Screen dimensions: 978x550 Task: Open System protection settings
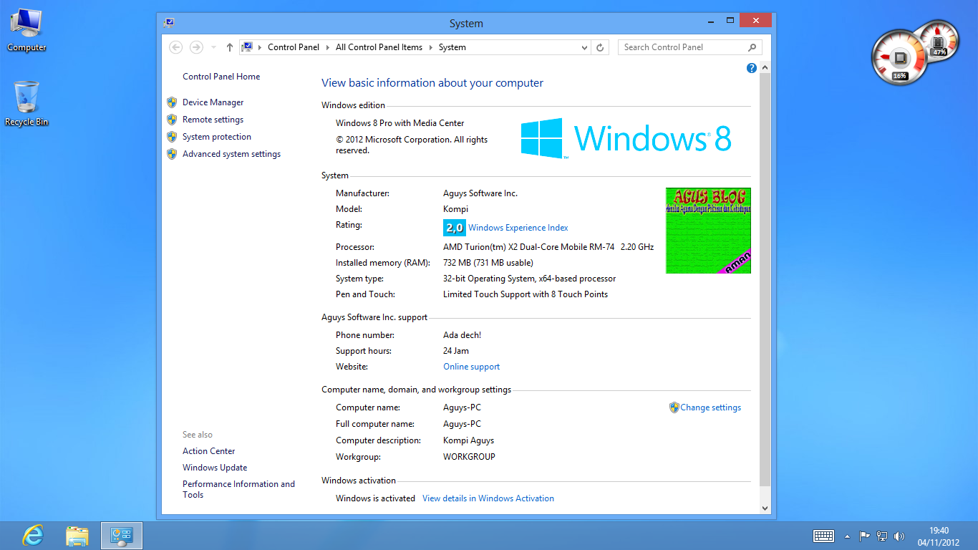click(217, 137)
